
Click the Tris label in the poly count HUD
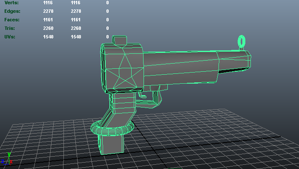tap(10, 28)
